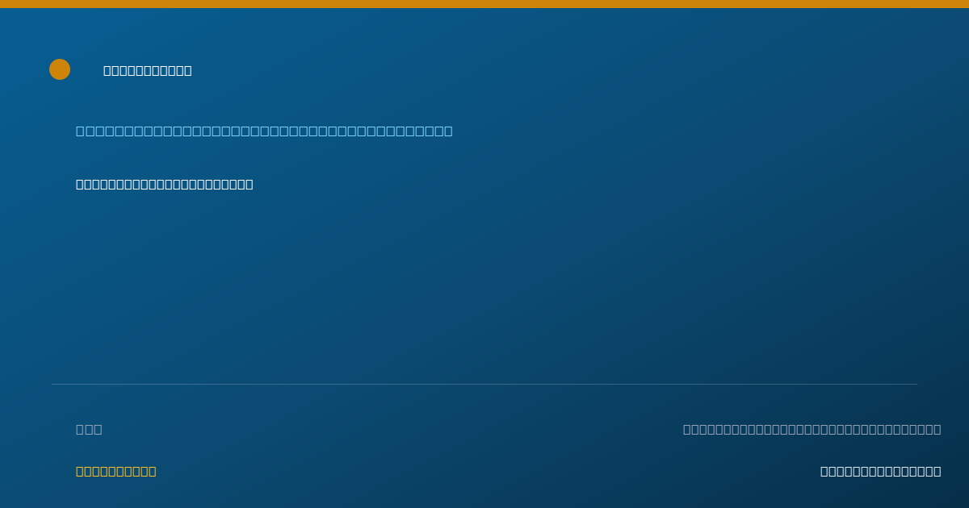This screenshot has height=508, width=969.
Task: Open the header label next to the logo
Action: (148, 70)
